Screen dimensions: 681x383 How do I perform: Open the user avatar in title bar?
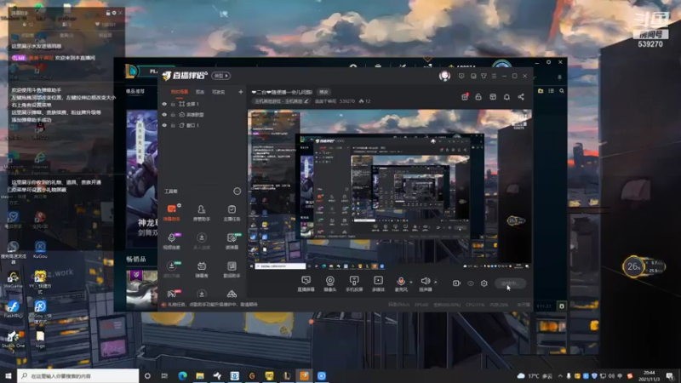pyautogui.click(x=444, y=76)
